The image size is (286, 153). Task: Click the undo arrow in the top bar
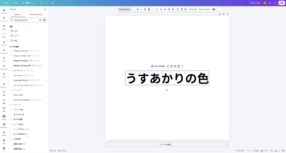coord(42,3)
